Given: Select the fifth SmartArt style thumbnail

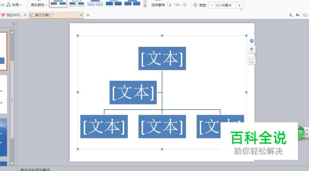Looking at the screenshot, I should (x=132, y=4).
